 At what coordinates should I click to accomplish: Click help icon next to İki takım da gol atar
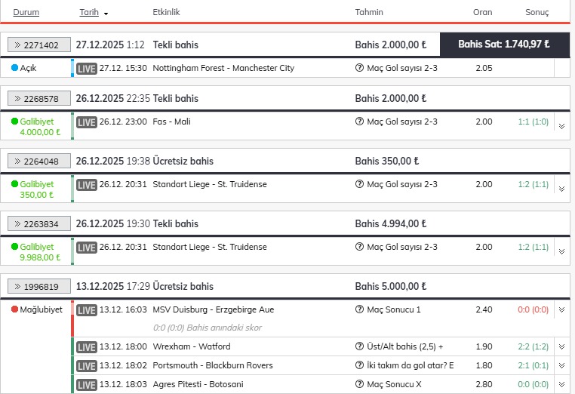click(x=359, y=365)
